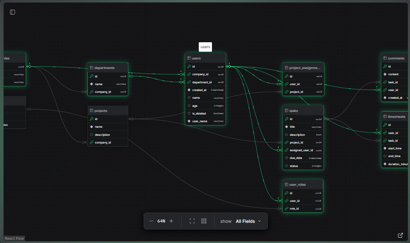Toggle the sidebar panel icon
This screenshot has width=410, height=243.
point(12,12)
